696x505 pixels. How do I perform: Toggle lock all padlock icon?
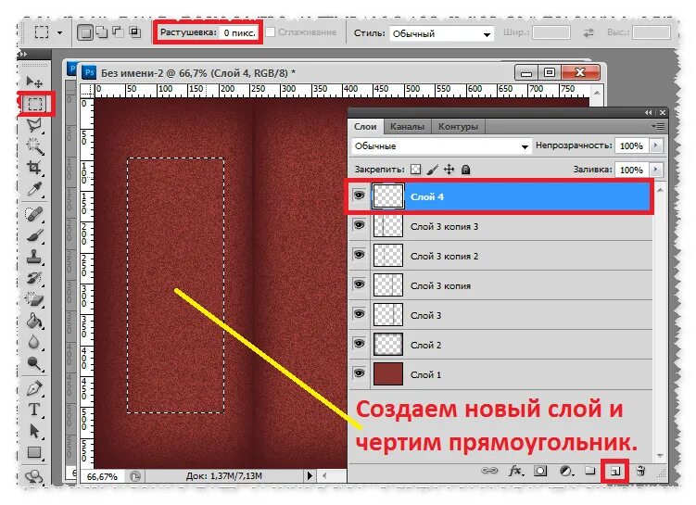click(x=465, y=169)
